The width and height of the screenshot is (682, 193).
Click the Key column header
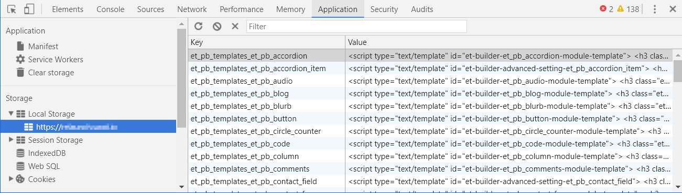coord(266,42)
